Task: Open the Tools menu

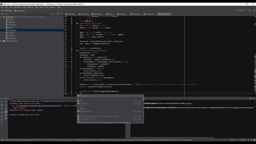Action: click(42, 7)
